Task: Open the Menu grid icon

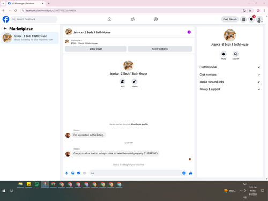Action: pyautogui.click(x=243, y=19)
